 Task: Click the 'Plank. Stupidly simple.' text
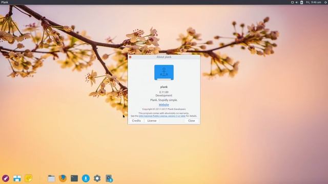click(x=164, y=100)
